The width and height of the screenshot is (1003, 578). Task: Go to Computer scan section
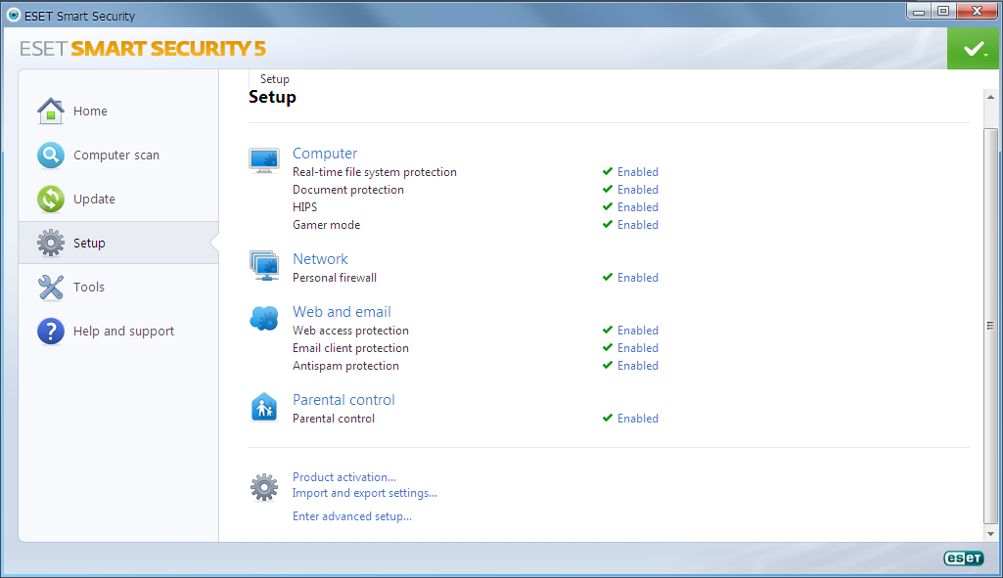116,156
